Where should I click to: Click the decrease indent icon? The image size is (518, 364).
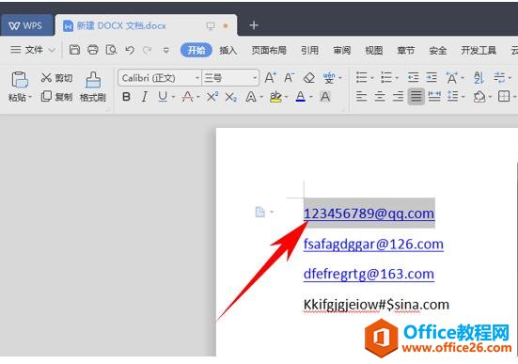[414, 78]
